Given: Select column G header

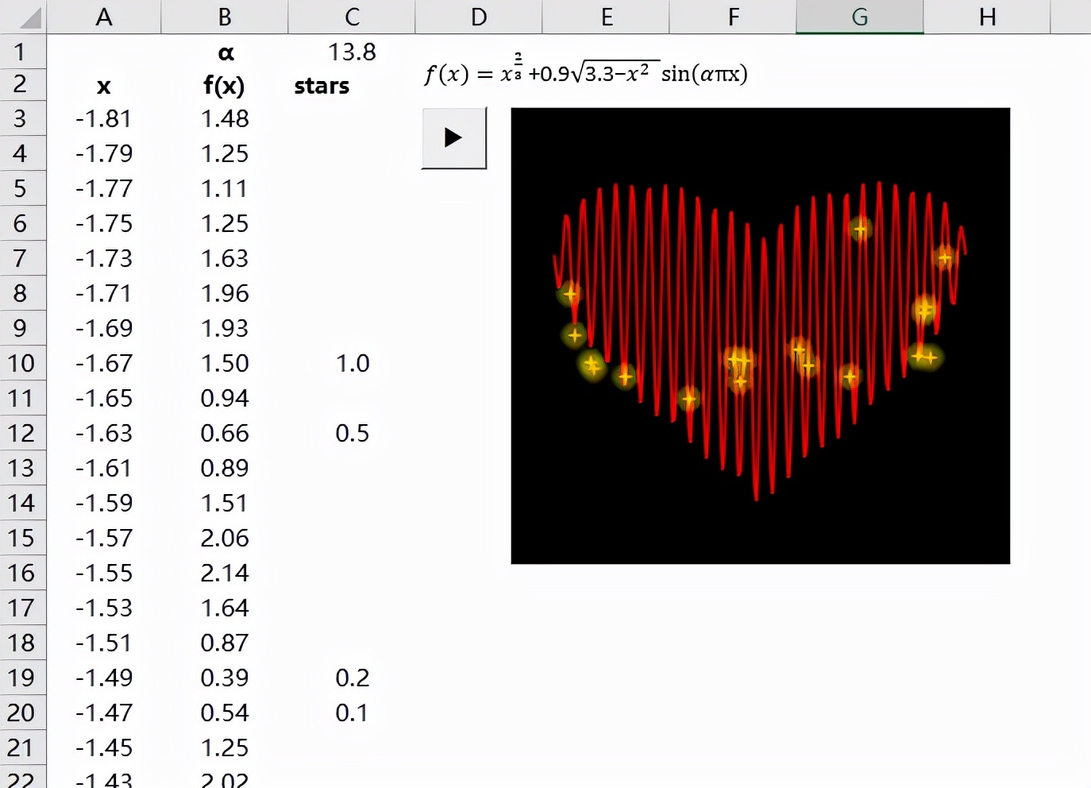Looking at the screenshot, I should tap(860, 17).
